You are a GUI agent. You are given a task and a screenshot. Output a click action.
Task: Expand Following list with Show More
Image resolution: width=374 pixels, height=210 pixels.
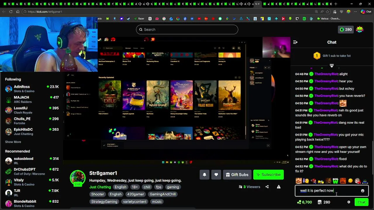(x=13, y=142)
